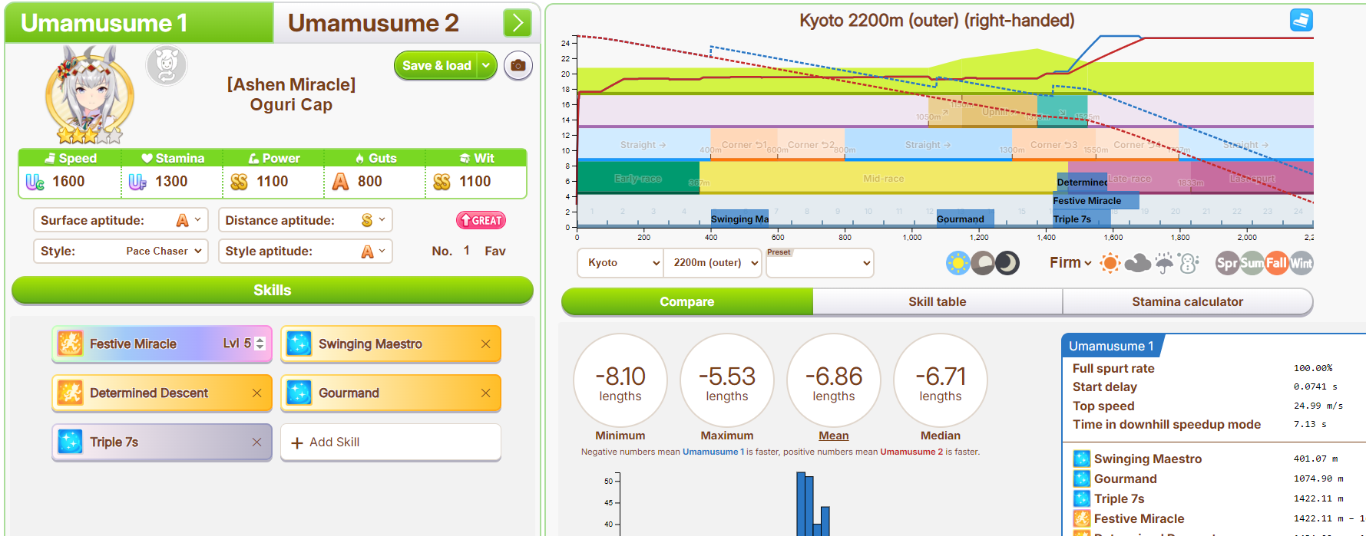Adjust the Festive Miracle level stepper
Screen dimensions: 1366x536
pos(260,344)
